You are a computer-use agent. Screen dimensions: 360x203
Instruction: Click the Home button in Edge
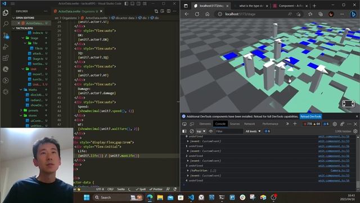(x=208, y=14)
